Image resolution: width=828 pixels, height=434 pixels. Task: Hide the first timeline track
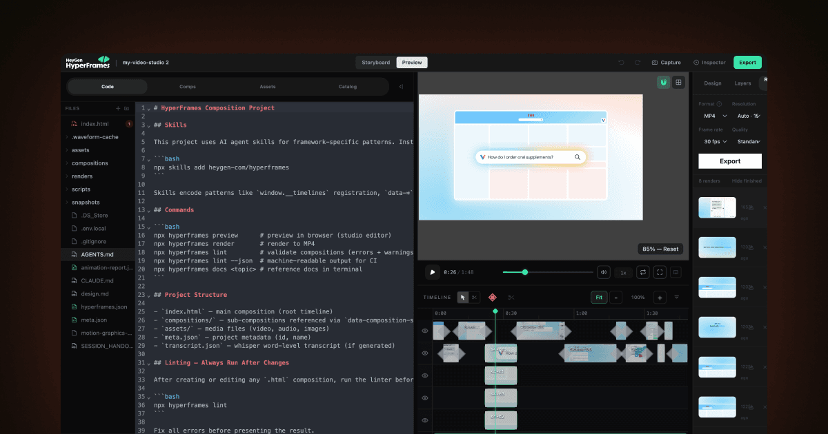coord(425,331)
